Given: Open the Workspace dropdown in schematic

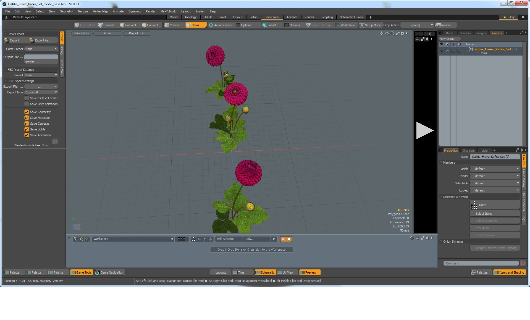Looking at the screenshot, I should pos(133,239).
